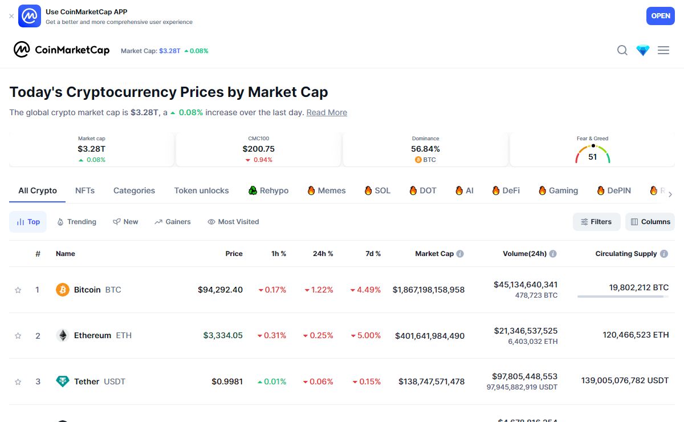Expand more categories with right chevron

tap(670, 194)
